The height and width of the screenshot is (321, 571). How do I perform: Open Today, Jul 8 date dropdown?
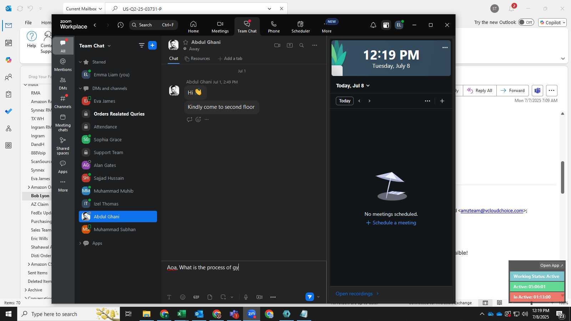coord(353,86)
